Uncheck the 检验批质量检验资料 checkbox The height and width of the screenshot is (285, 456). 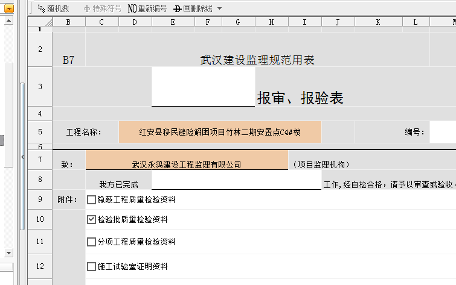coord(92,220)
